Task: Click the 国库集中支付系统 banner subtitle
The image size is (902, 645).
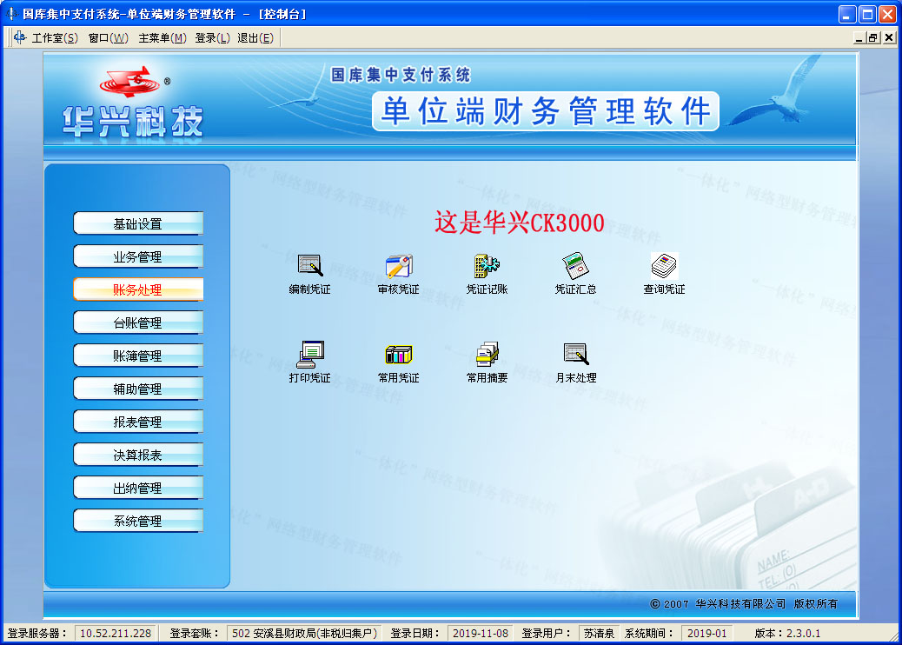Action: coord(401,75)
